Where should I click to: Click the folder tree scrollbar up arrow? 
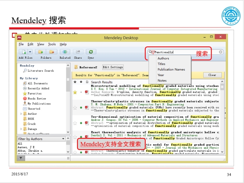68,66
